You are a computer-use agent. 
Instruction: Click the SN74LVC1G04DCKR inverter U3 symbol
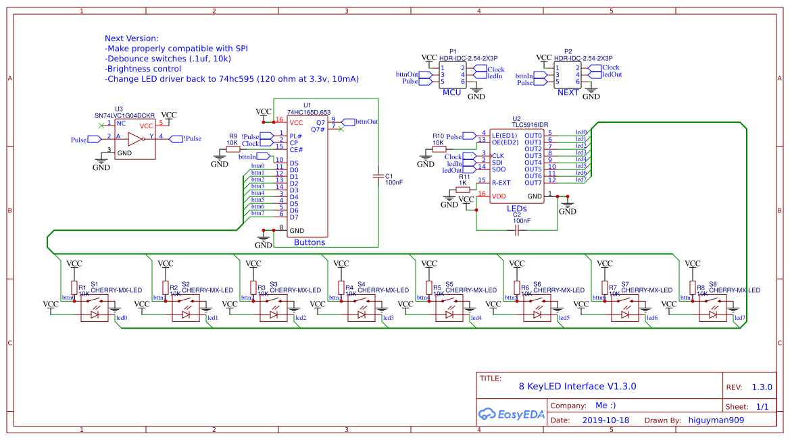click(135, 138)
